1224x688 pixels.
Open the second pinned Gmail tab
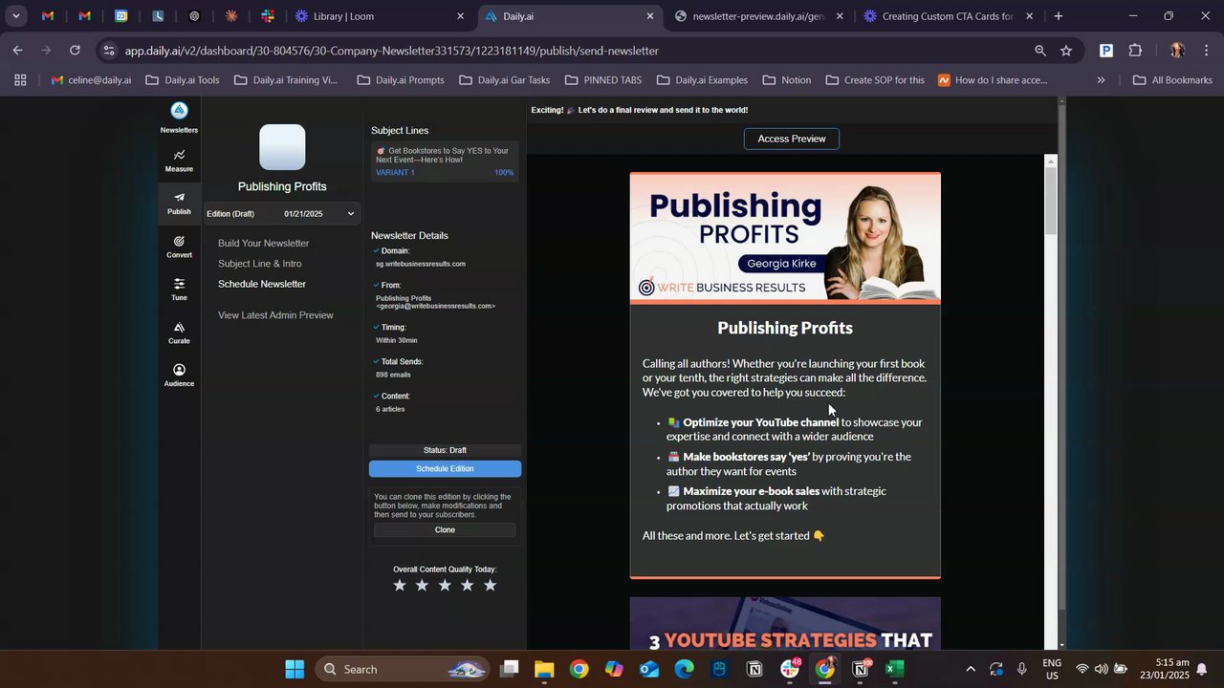[84, 16]
